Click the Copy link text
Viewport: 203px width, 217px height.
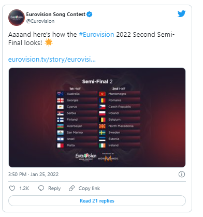(89, 189)
